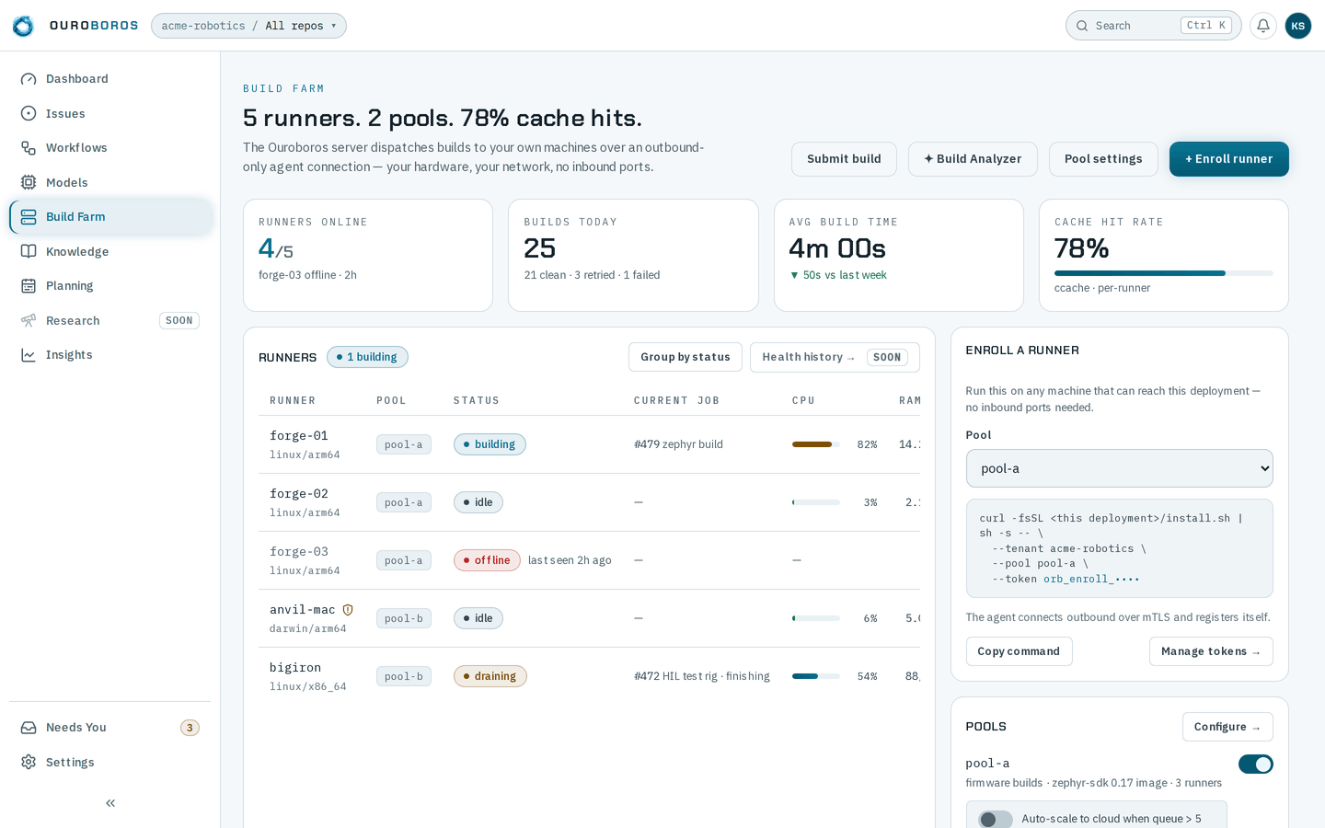This screenshot has width=1325, height=828.
Task: Click the bigiron draining status badge
Action: pyautogui.click(x=490, y=676)
